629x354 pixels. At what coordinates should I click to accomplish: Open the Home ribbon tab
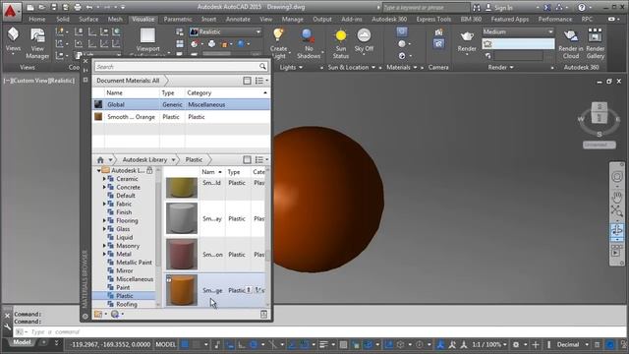coord(37,20)
